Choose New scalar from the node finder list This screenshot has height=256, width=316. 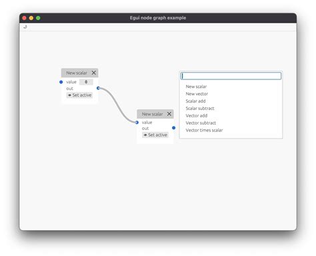tap(196, 87)
